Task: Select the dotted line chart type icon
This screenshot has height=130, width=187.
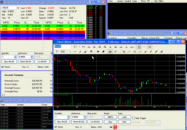Action: [x=129, y=52]
